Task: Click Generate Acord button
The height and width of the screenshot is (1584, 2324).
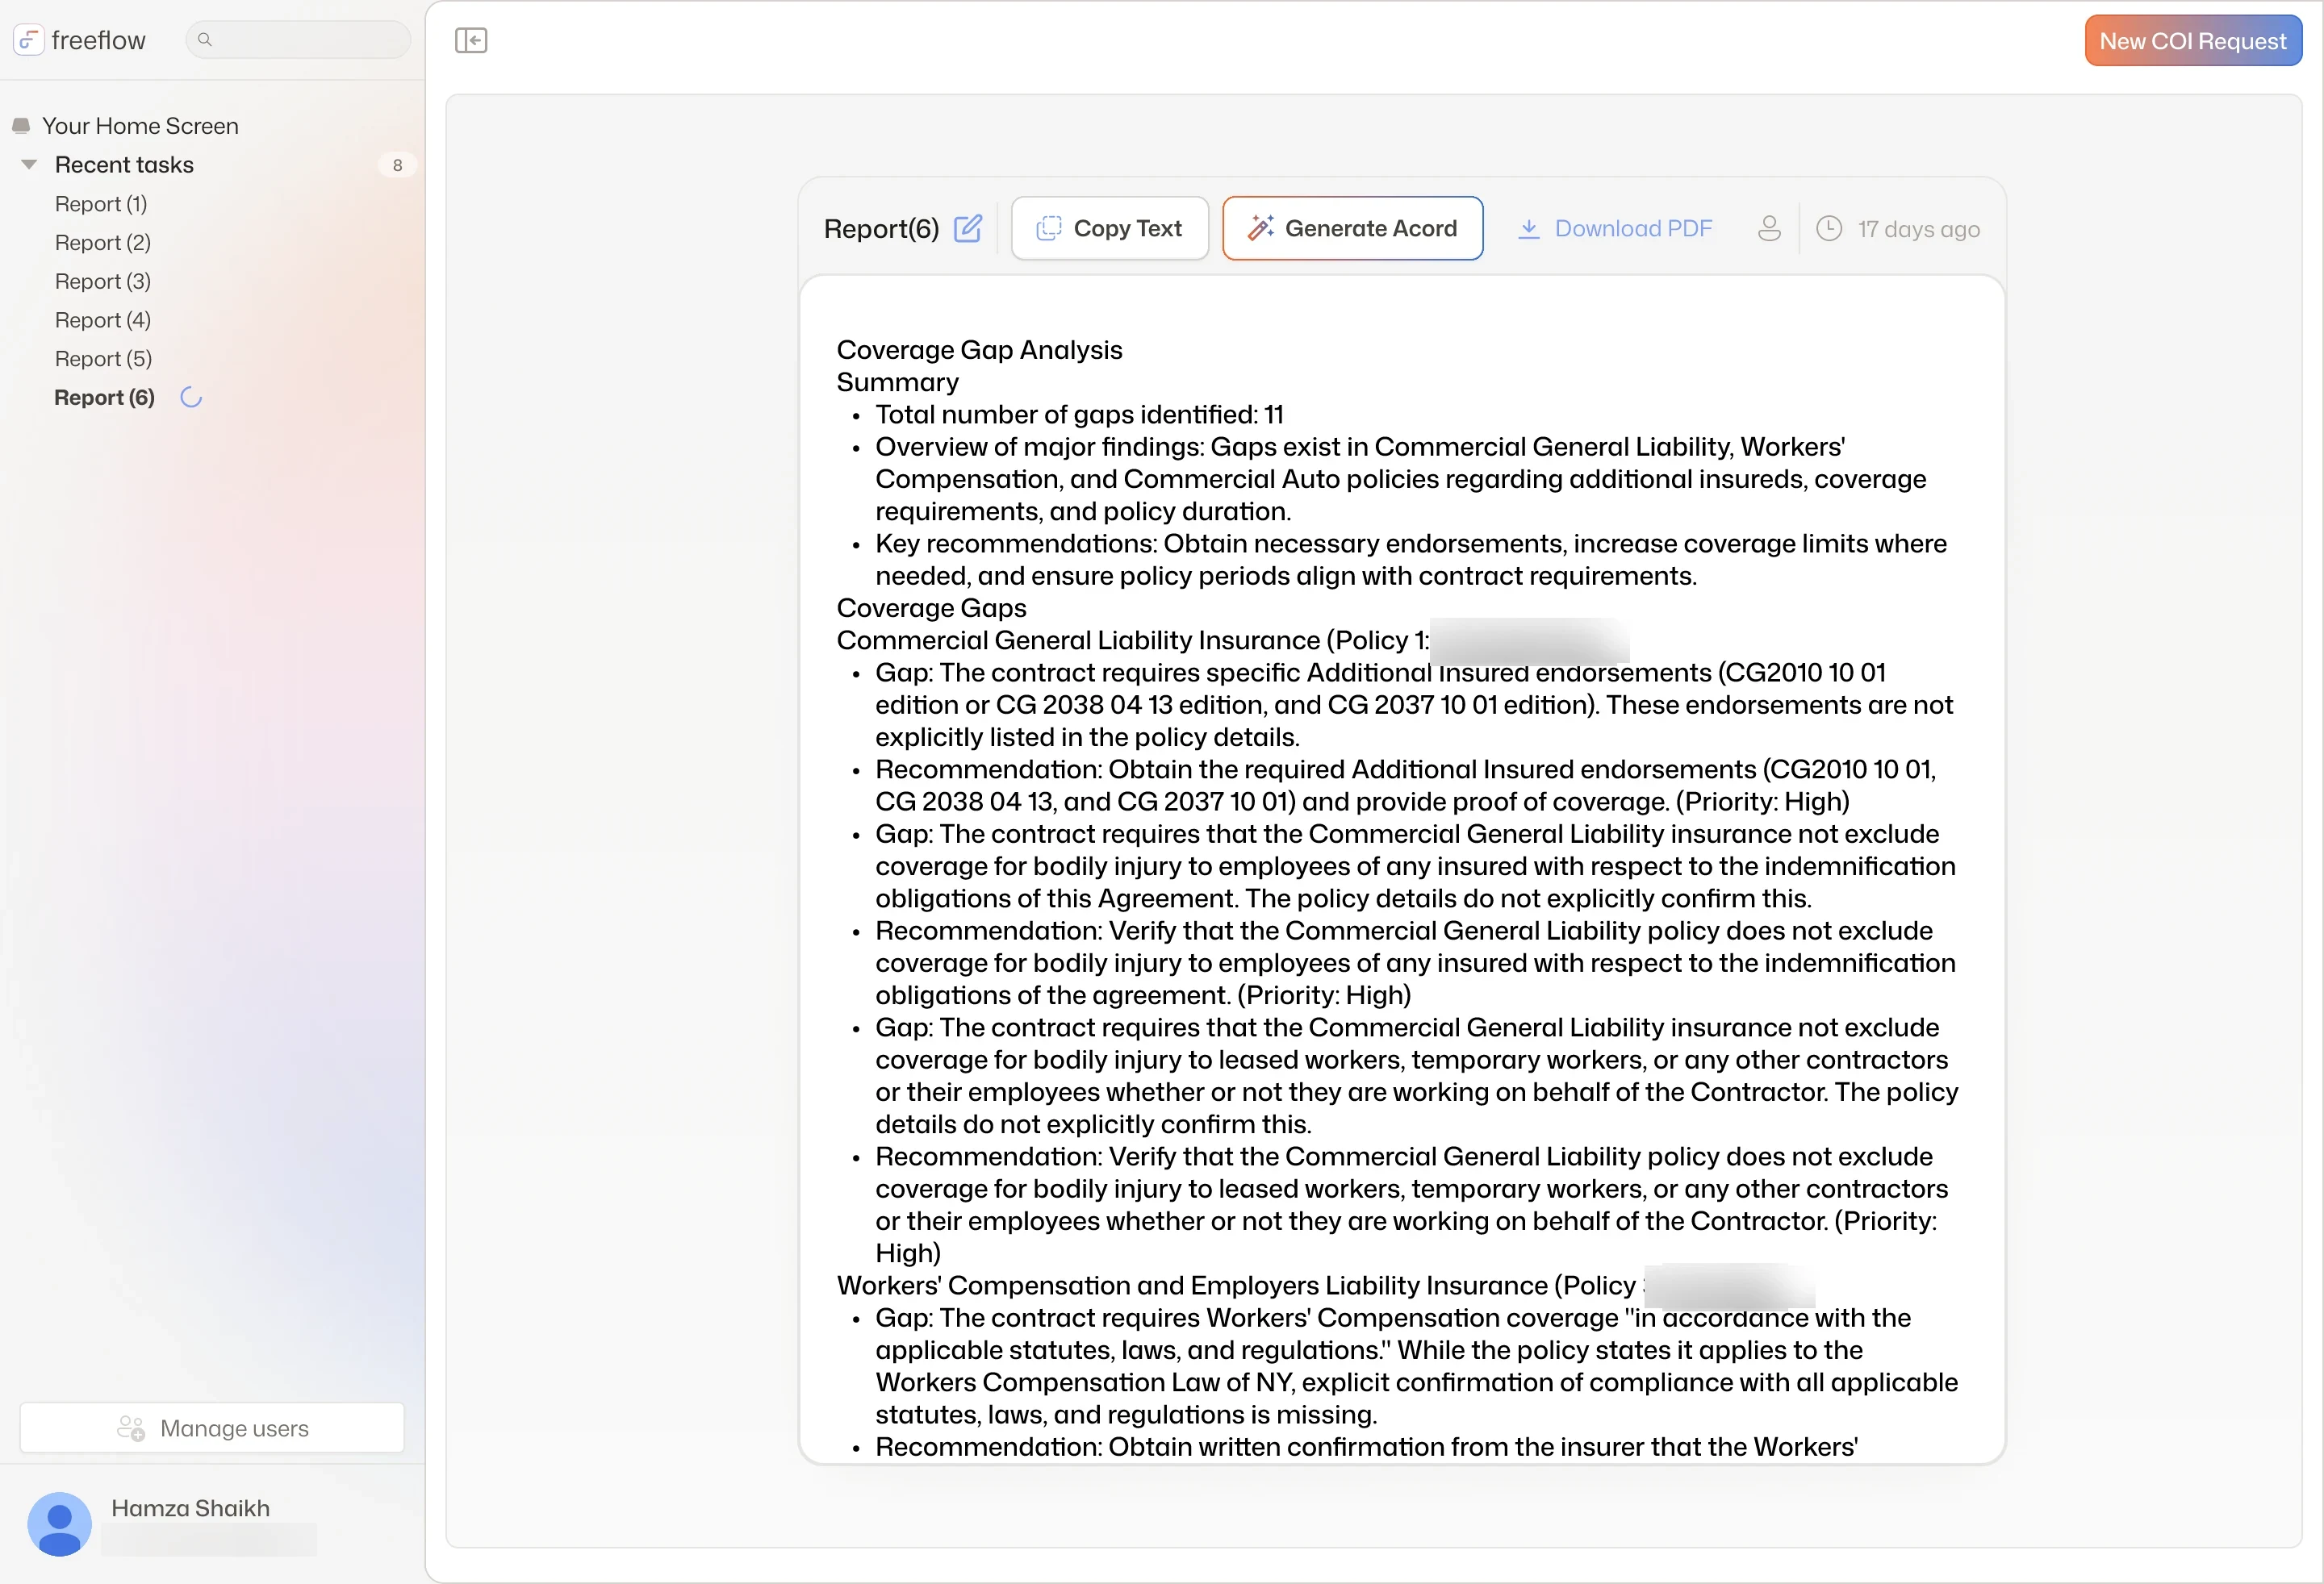Action: pyautogui.click(x=1352, y=229)
